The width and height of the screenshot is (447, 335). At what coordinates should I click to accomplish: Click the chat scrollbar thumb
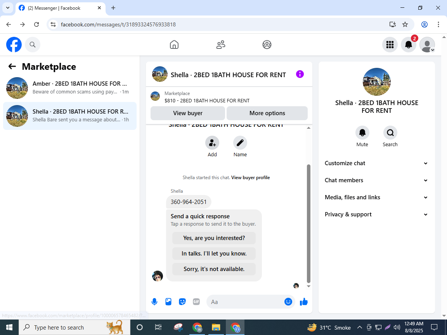[308, 224]
